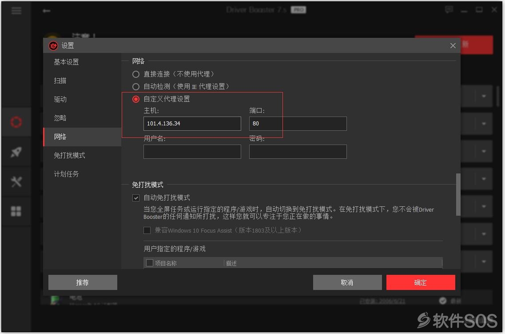Click the 项目名称 column header text
Image resolution: width=505 pixels, height=334 pixels.
pos(166,263)
